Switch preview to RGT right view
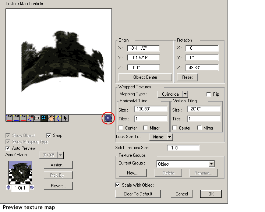Screen dimensions: 265x212 17,118
